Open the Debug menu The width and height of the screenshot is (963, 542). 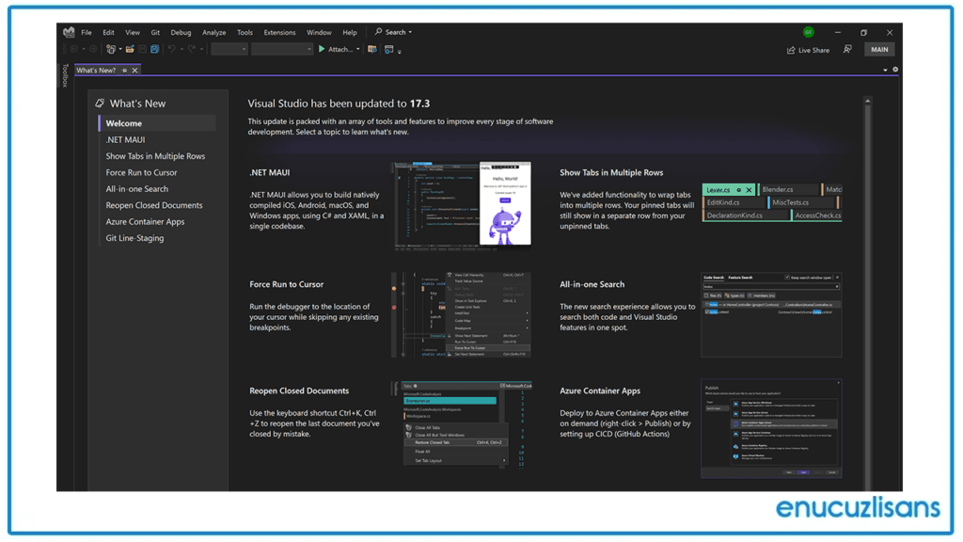[x=181, y=31]
